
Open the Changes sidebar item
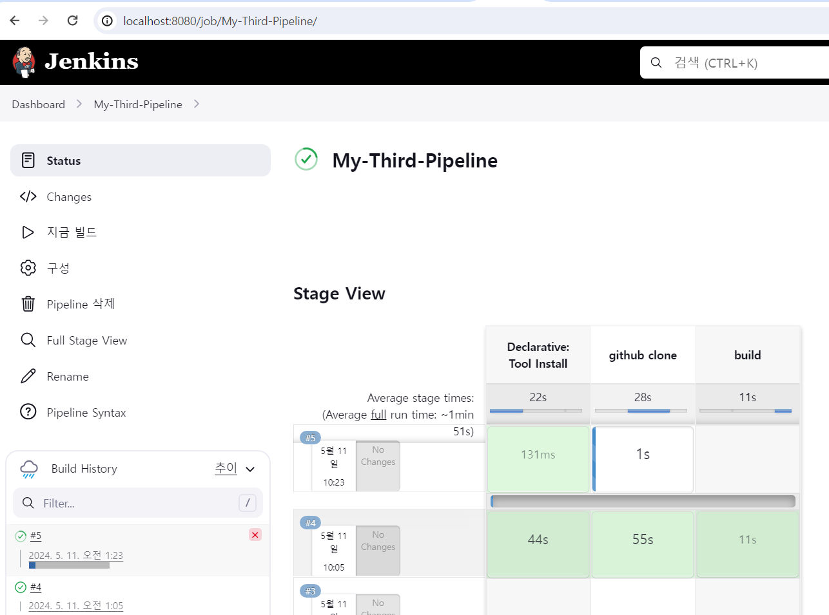[69, 197]
